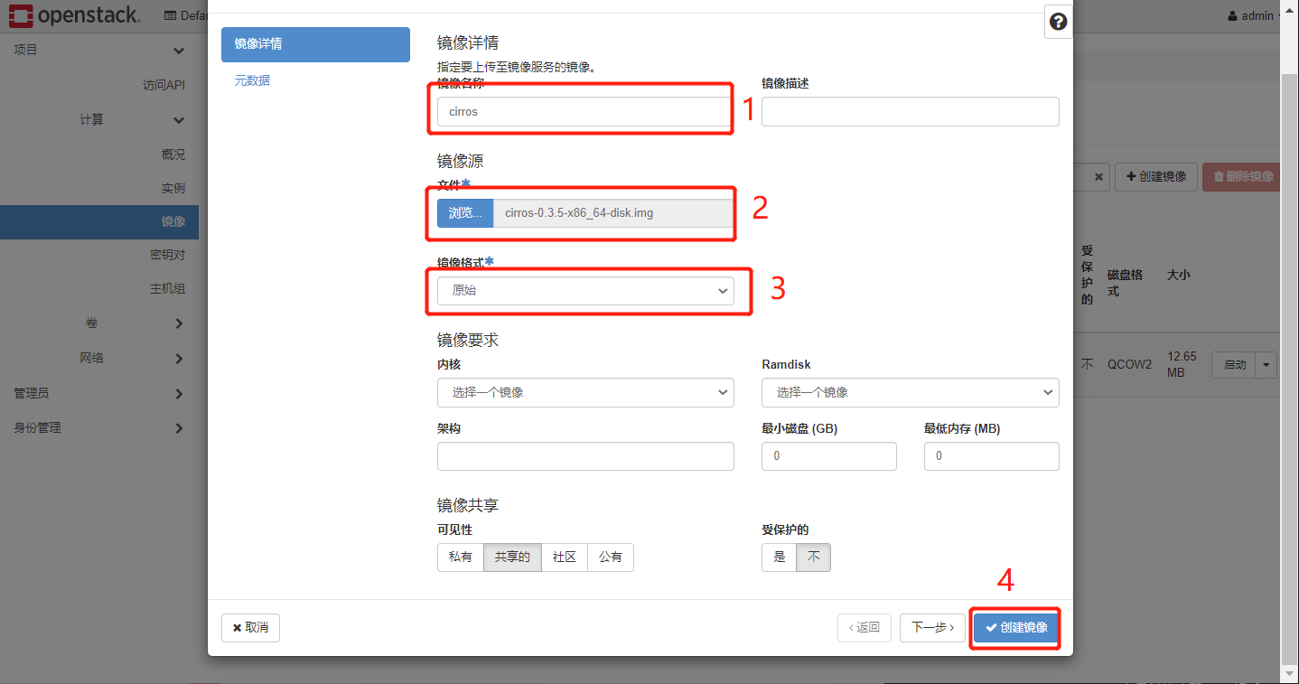Click the Default project list icon
This screenshot has width=1299, height=684.
point(169,15)
